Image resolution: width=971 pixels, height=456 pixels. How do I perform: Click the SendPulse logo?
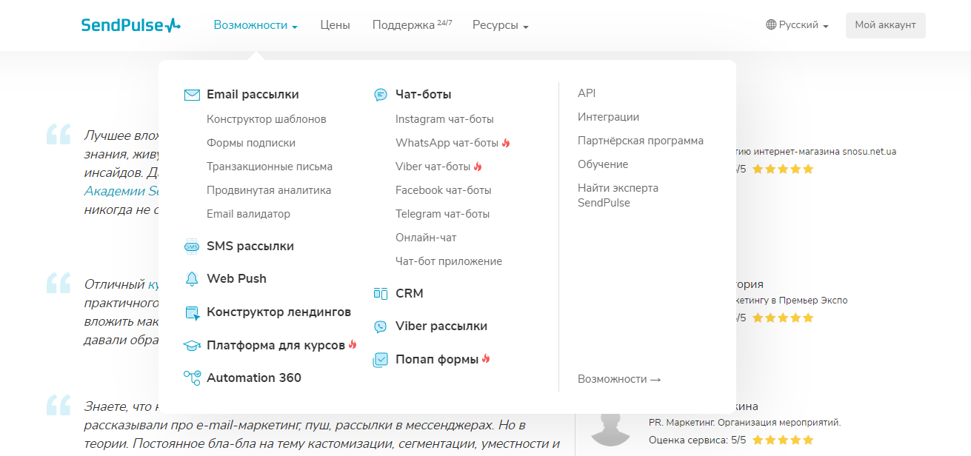pos(131,25)
